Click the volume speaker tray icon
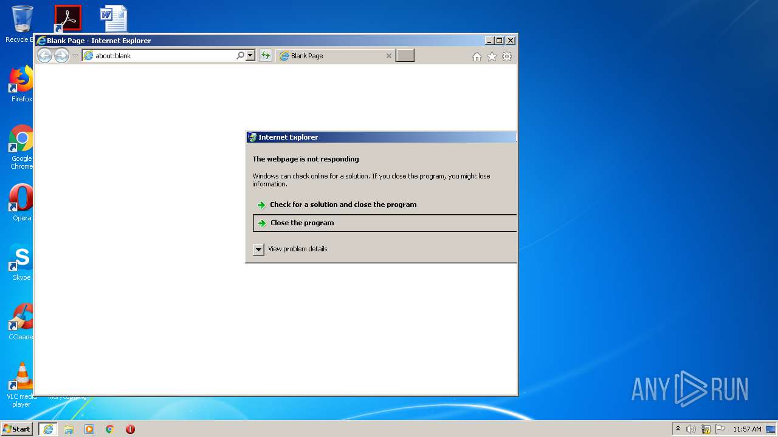The image size is (778, 437). coord(691,429)
